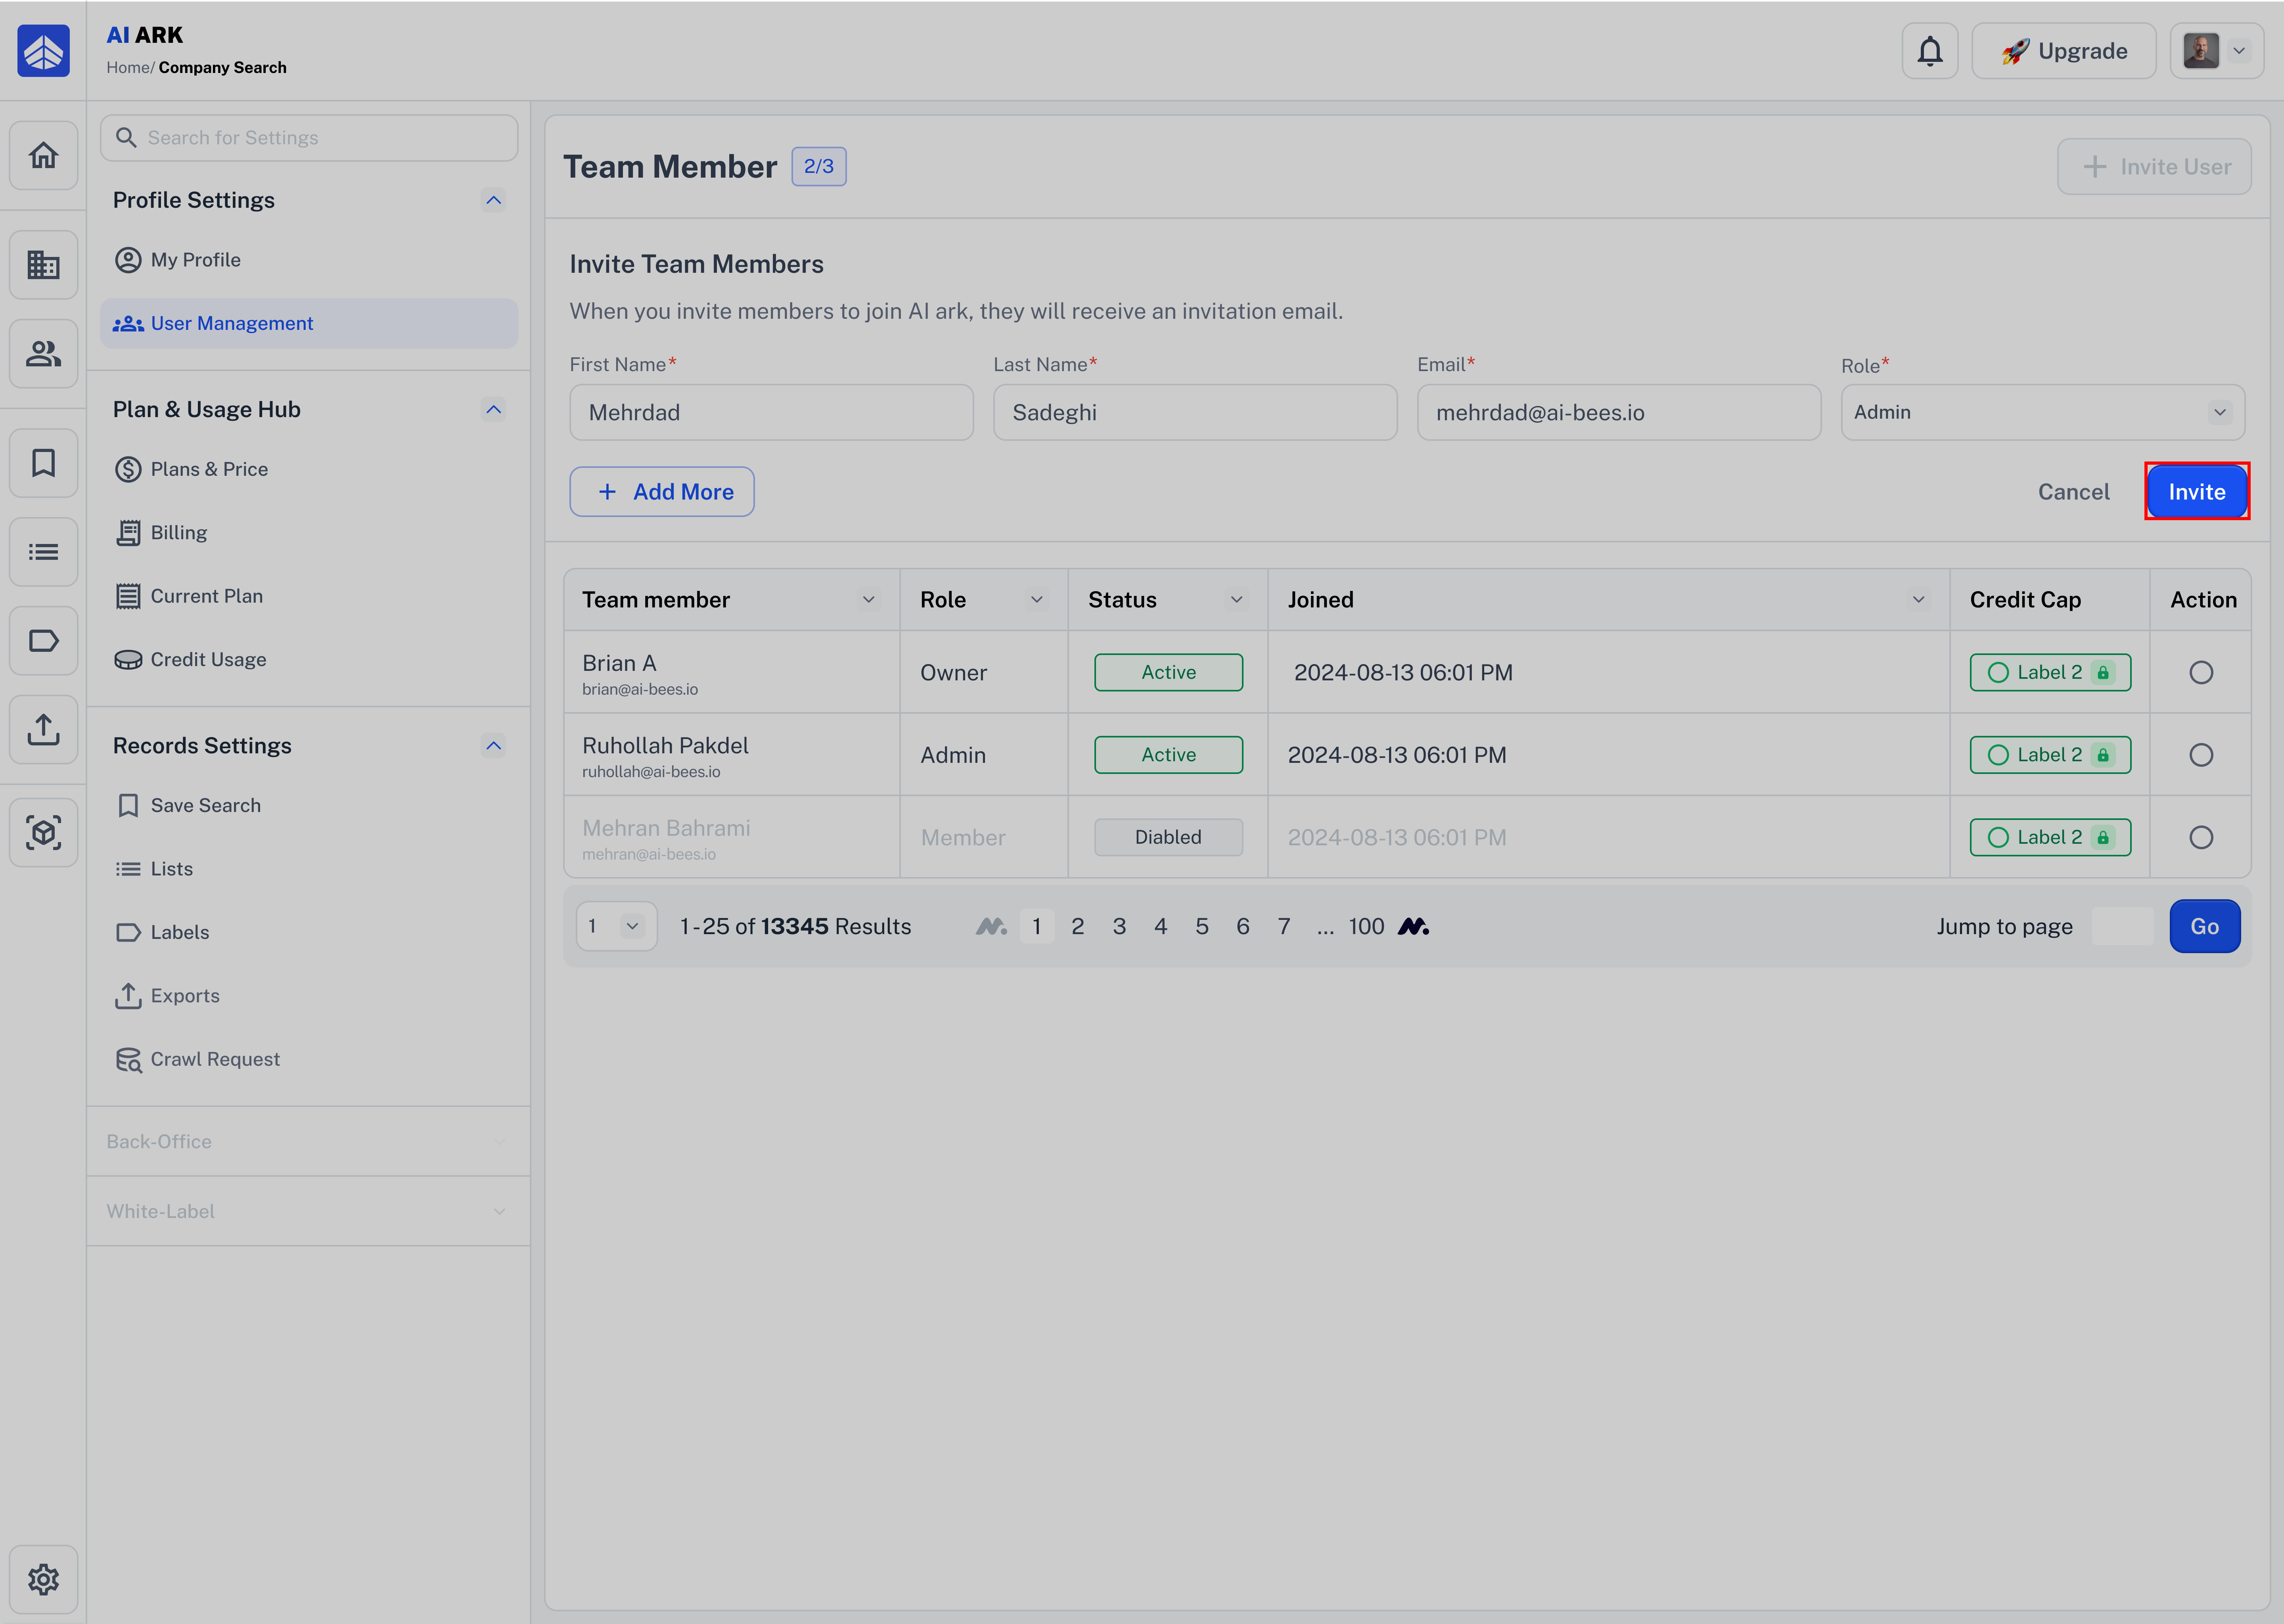Expand the Back-Office section
2284x1624 pixels.
[x=308, y=1141]
